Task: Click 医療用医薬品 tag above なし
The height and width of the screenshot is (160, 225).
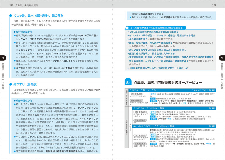Action: click(140, 120)
